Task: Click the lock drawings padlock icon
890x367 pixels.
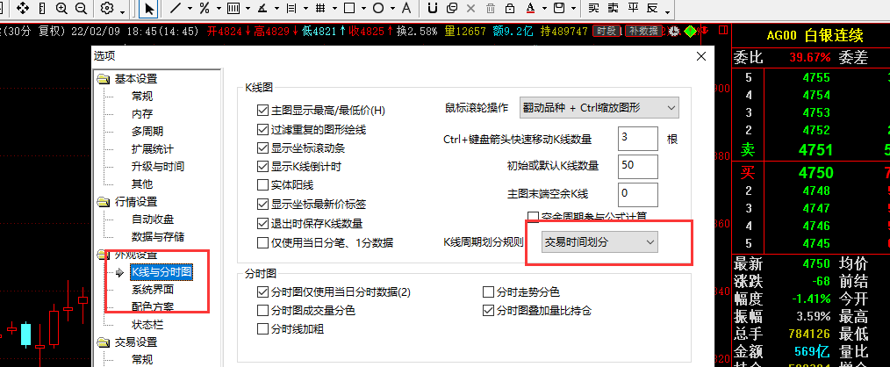Action: tap(510, 8)
